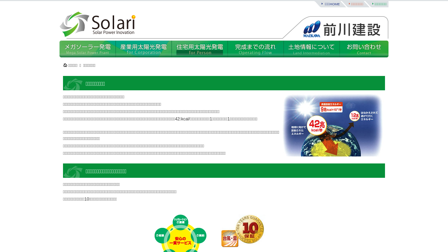Click the orange typhoon and lightning badge
Viewport: 448px width, 252px height.
[x=230, y=238]
